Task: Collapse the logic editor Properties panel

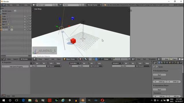Action: (x=3, y=62)
